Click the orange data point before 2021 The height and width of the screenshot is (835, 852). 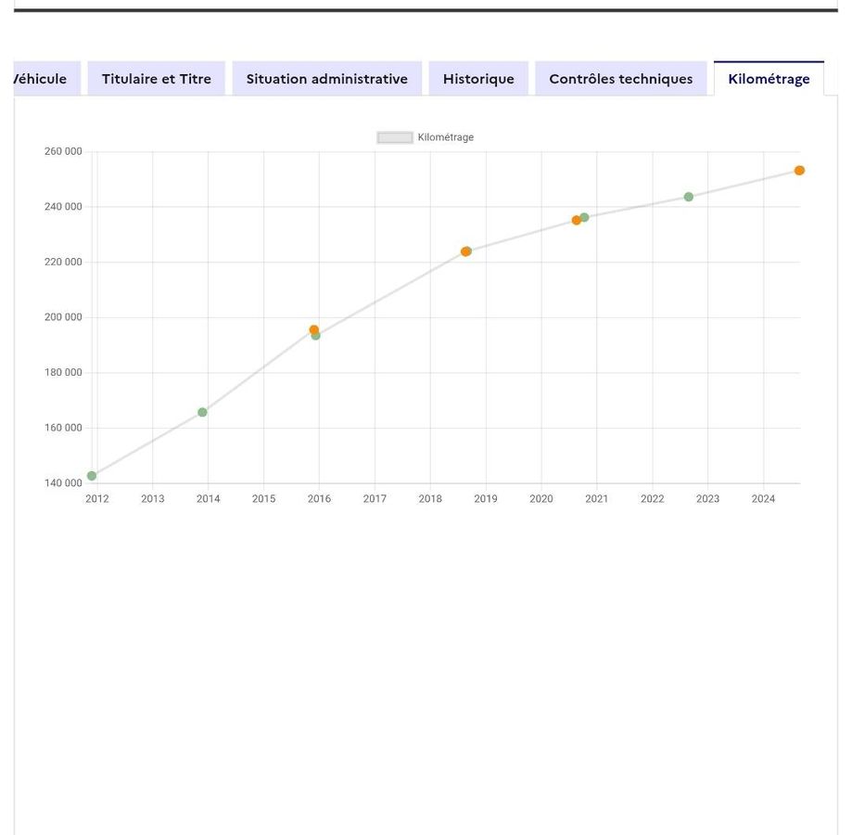coord(577,220)
